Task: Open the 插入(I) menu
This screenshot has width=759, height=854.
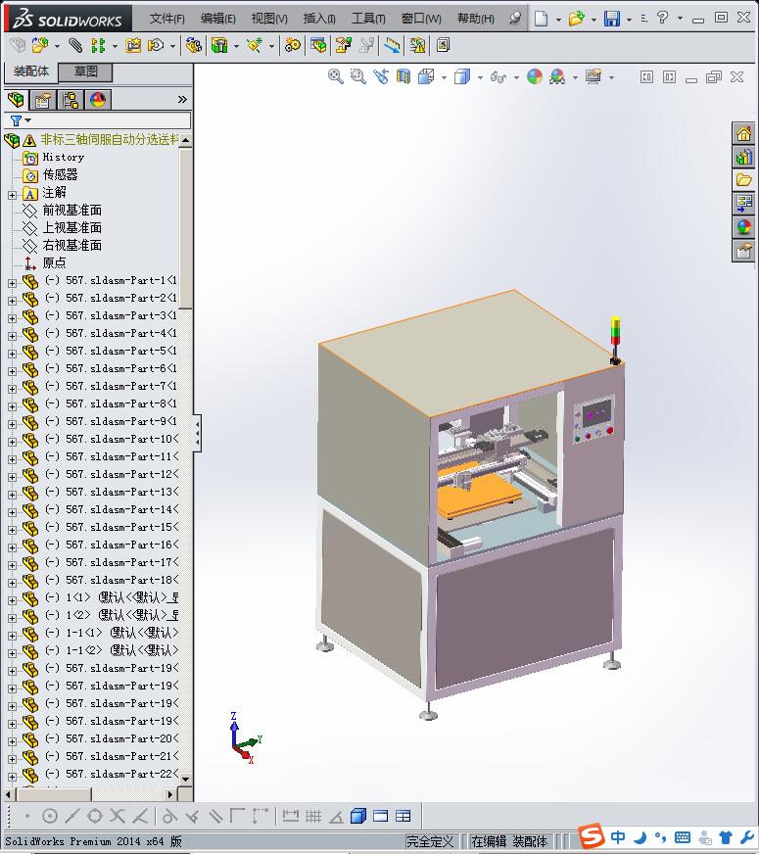Action: (319, 19)
